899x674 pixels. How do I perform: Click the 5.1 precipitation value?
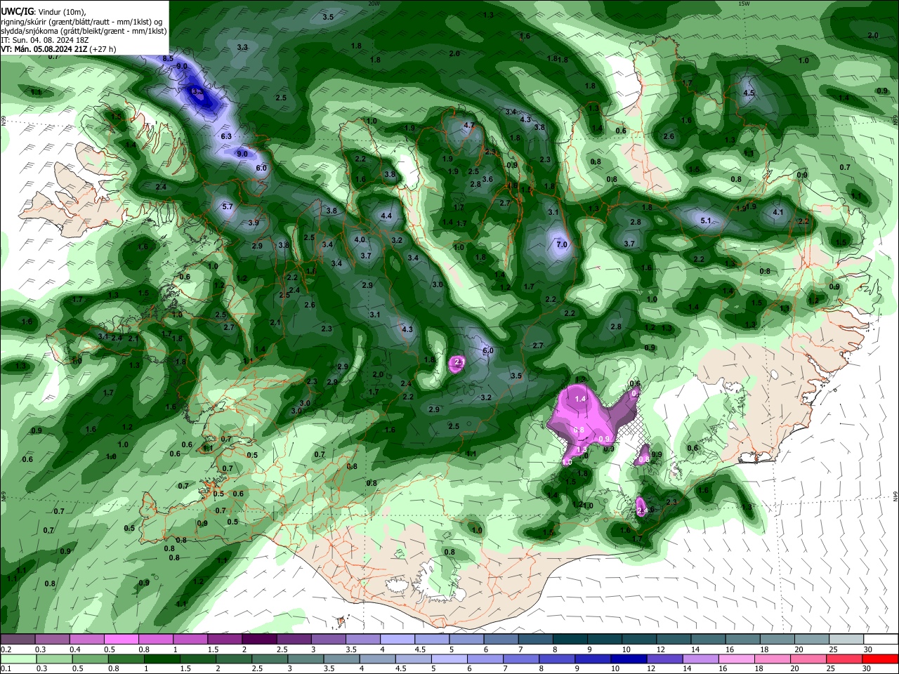click(707, 221)
